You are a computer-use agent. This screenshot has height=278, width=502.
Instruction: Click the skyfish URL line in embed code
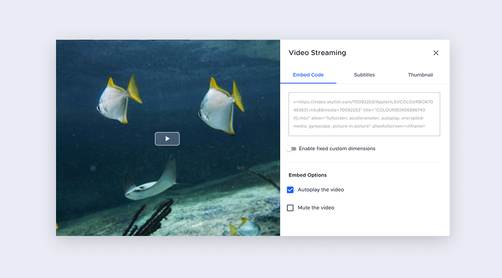click(x=363, y=101)
